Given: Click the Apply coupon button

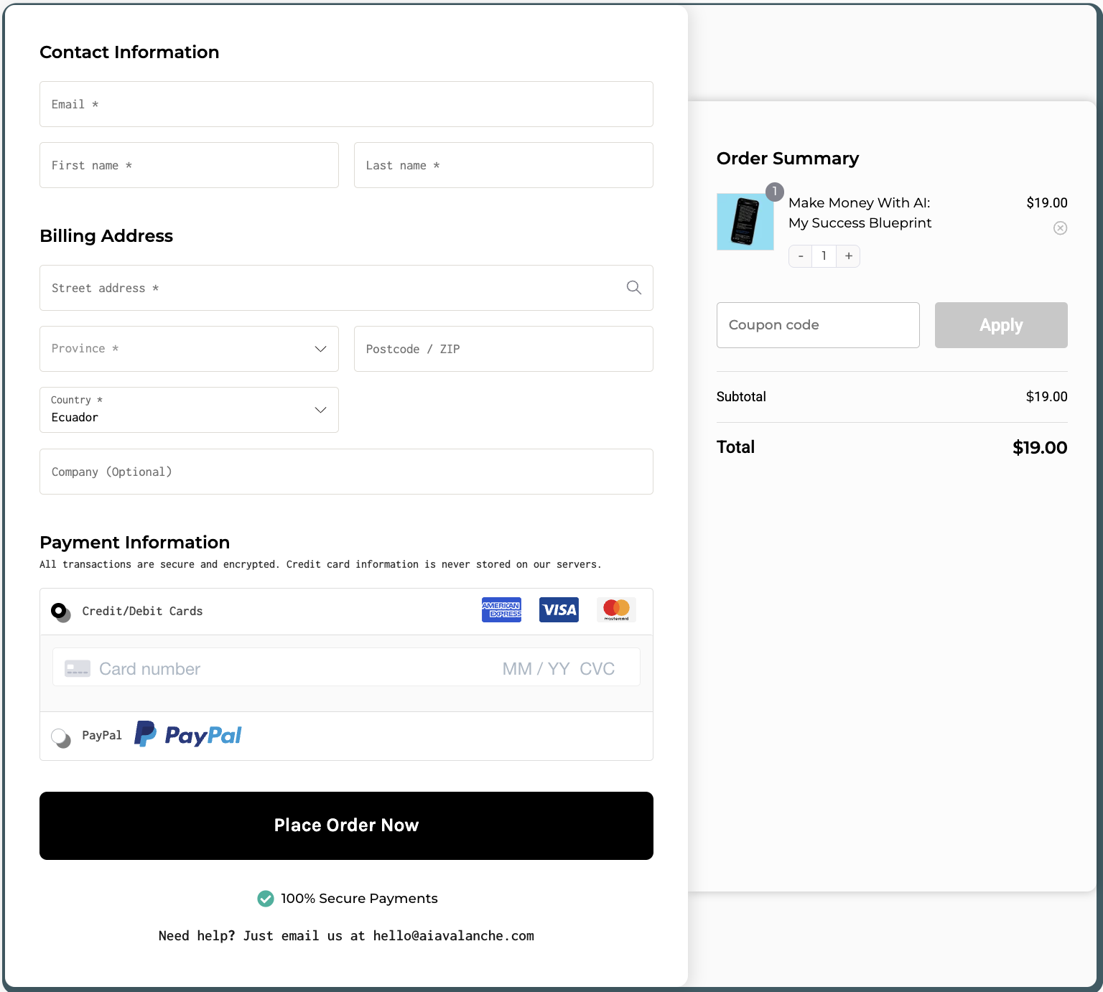Looking at the screenshot, I should point(1001,325).
